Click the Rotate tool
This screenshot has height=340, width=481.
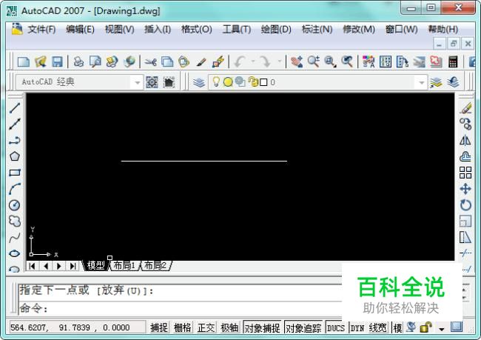(465, 205)
